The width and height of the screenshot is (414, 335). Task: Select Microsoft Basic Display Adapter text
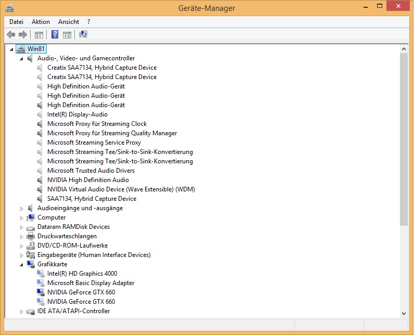(x=90, y=283)
